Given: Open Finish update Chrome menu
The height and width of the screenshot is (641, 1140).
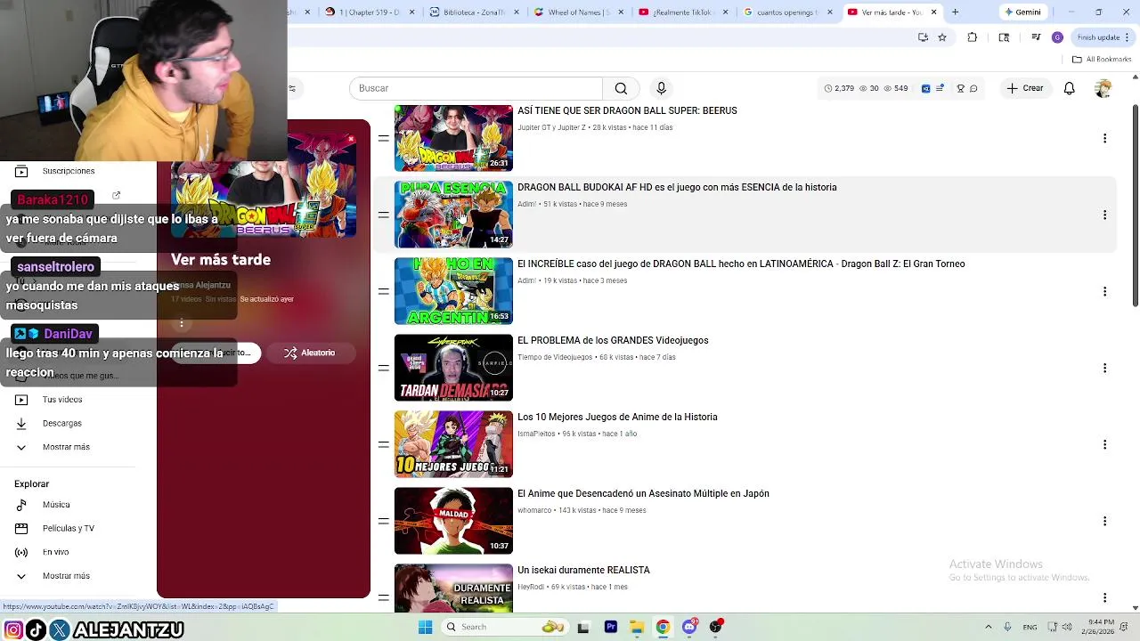Looking at the screenshot, I should coord(1103,37).
